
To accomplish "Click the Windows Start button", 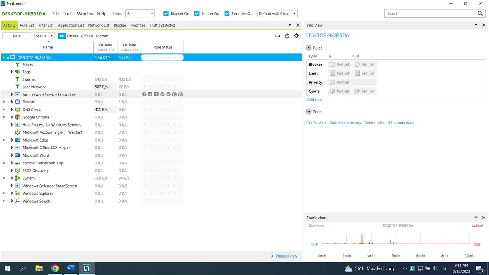I will pyautogui.click(x=7, y=268).
